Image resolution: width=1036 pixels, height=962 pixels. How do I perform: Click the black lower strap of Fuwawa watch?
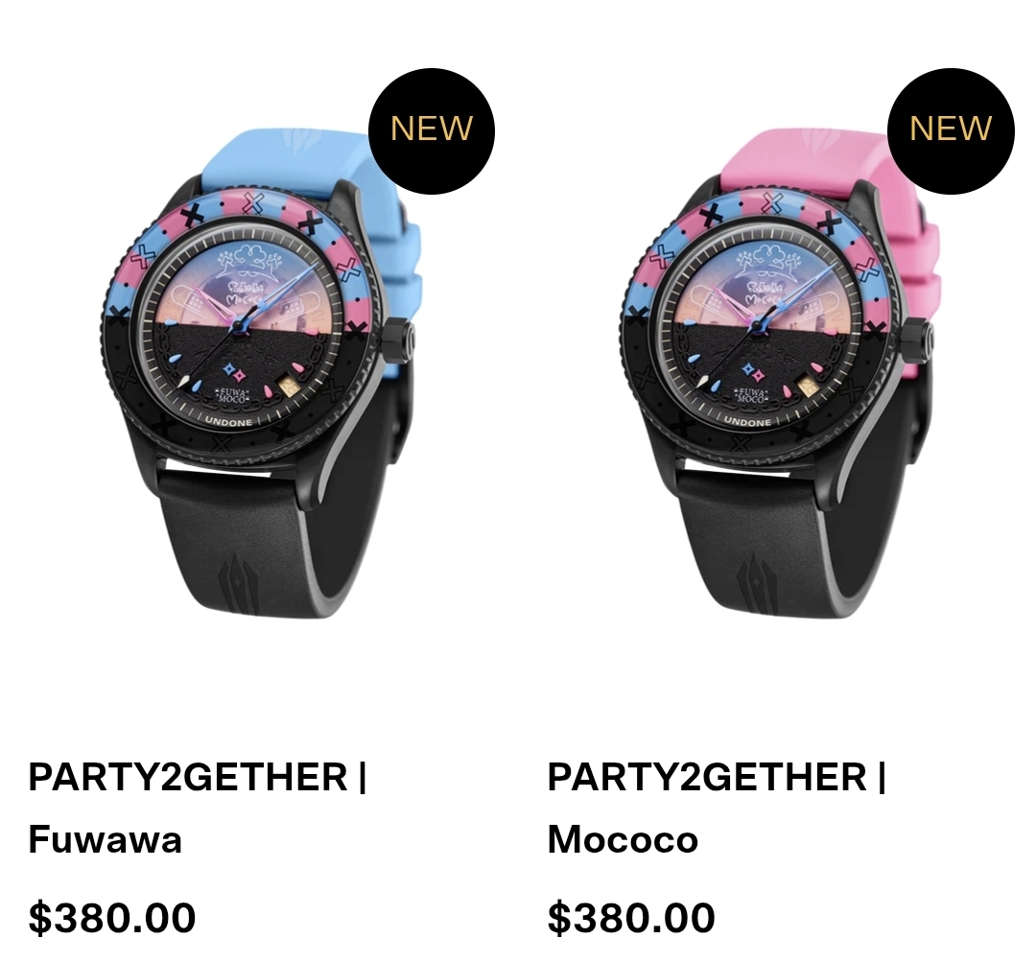click(x=265, y=542)
